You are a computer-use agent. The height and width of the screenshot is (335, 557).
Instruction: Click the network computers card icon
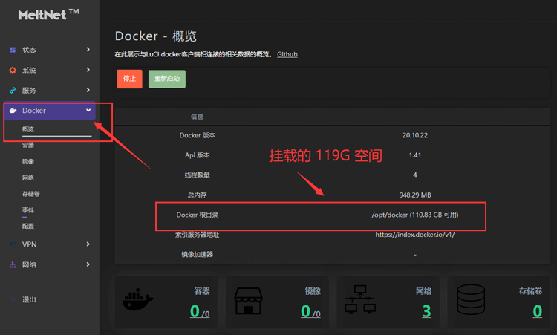pos(360,299)
